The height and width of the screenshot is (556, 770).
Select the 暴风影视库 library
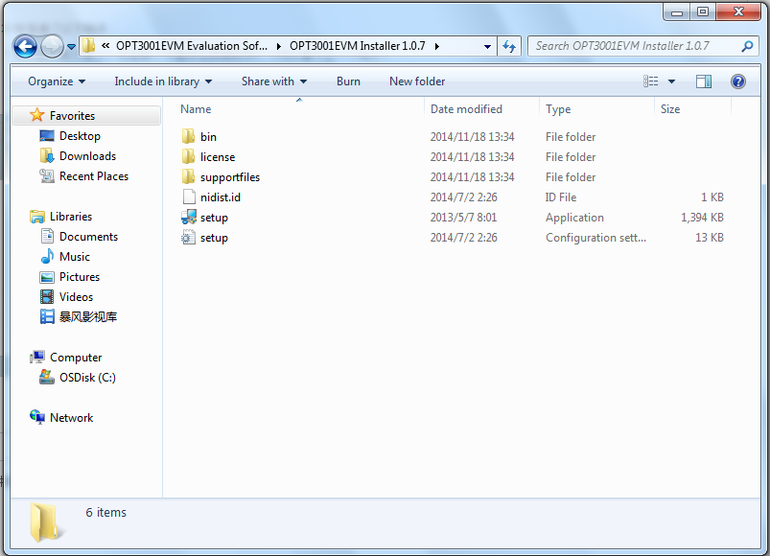(88, 317)
